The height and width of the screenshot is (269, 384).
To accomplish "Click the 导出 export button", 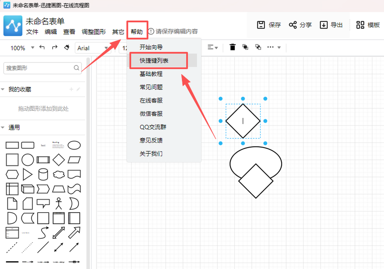I will [331, 25].
